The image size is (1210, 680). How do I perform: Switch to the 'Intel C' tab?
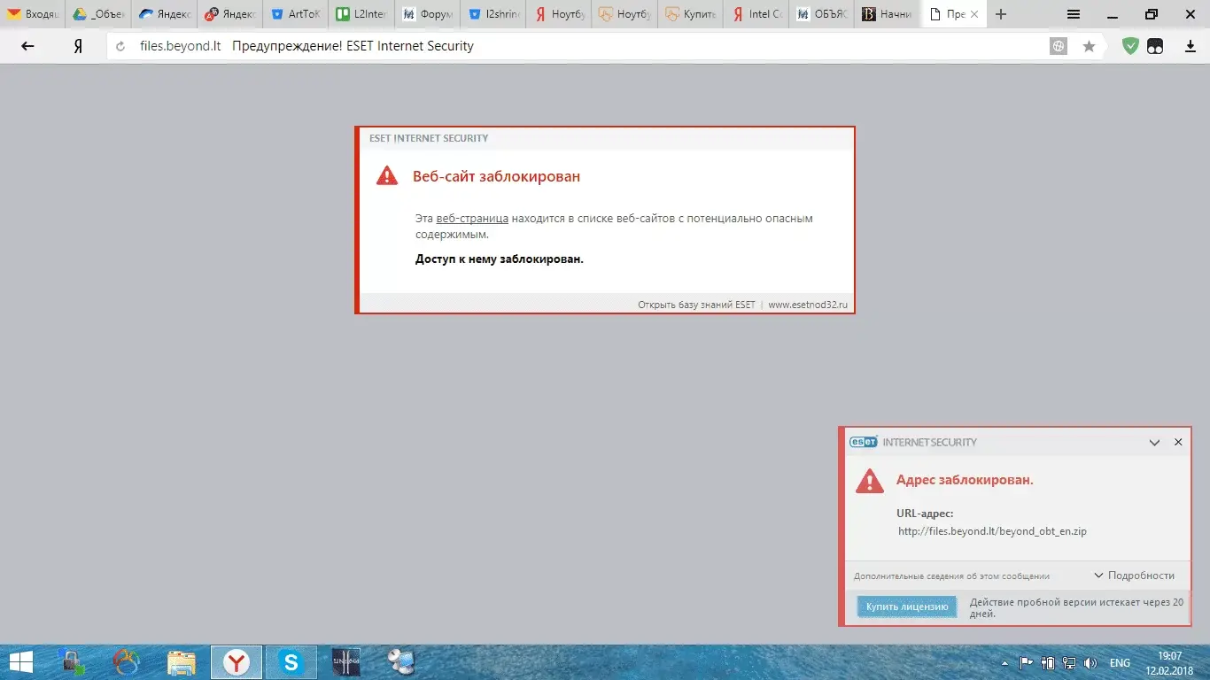click(756, 14)
